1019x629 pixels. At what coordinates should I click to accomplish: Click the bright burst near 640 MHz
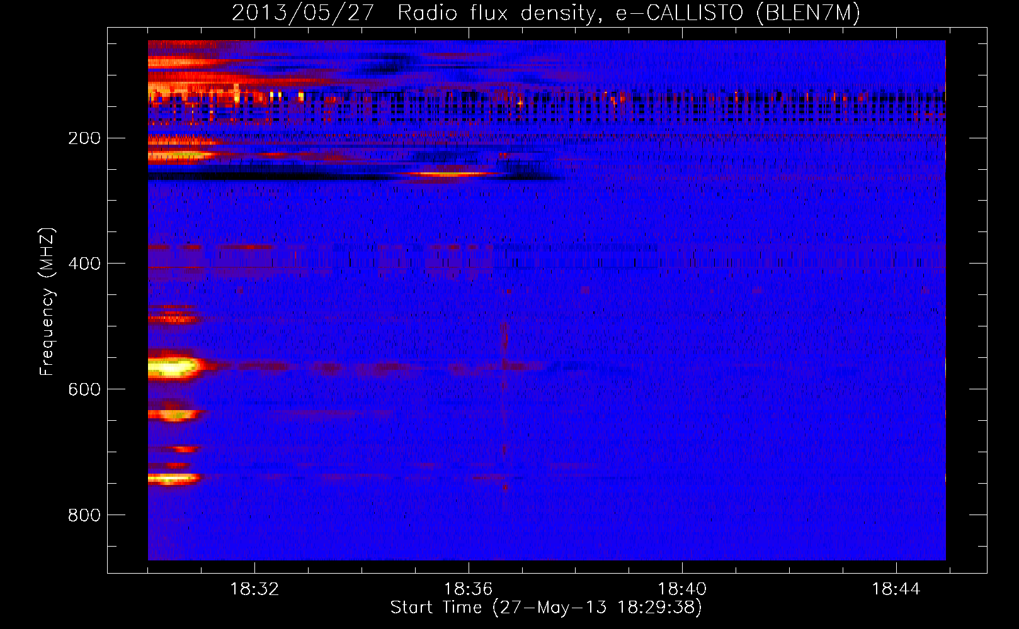click(174, 414)
